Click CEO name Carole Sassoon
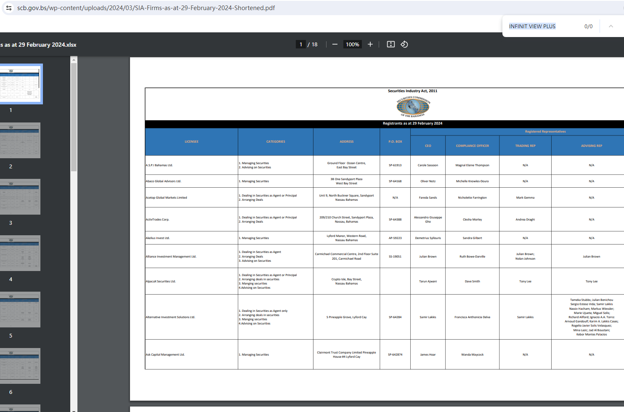 click(428, 165)
